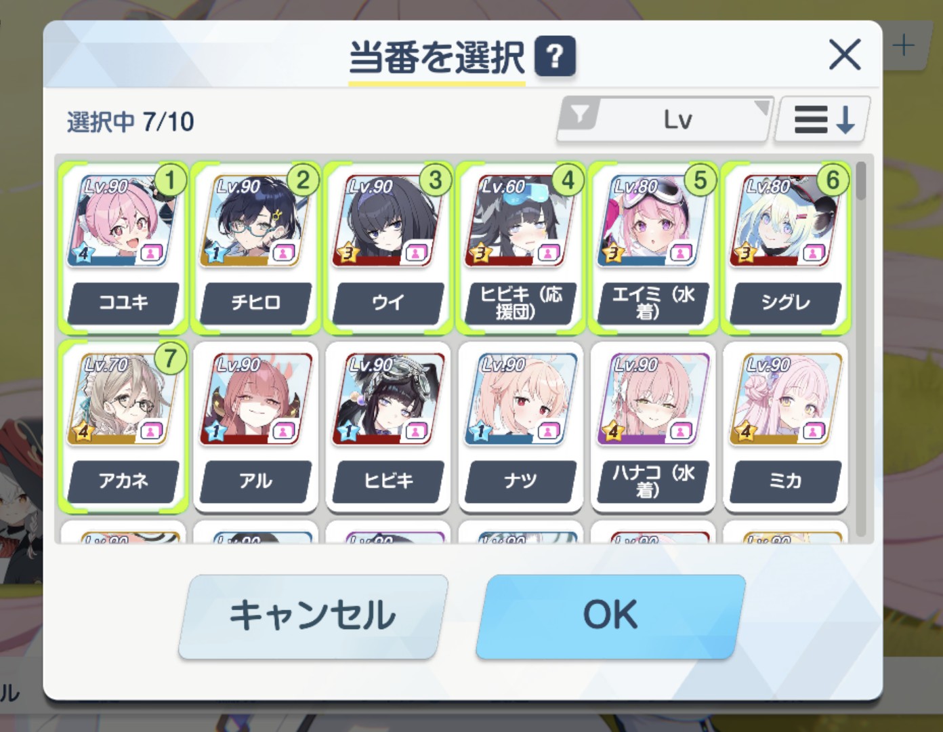
Task: Click the キャンセル button
Action: pyautogui.click(x=313, y=616)
